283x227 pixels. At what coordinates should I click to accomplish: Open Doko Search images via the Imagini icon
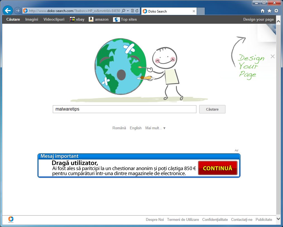tap(32, 19)
